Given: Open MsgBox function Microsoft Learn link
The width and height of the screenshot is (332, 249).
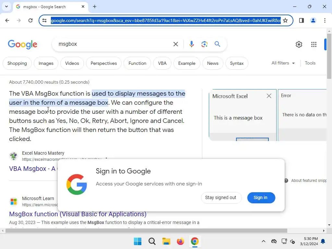Looking at the screenshot, I should (78, 214).
